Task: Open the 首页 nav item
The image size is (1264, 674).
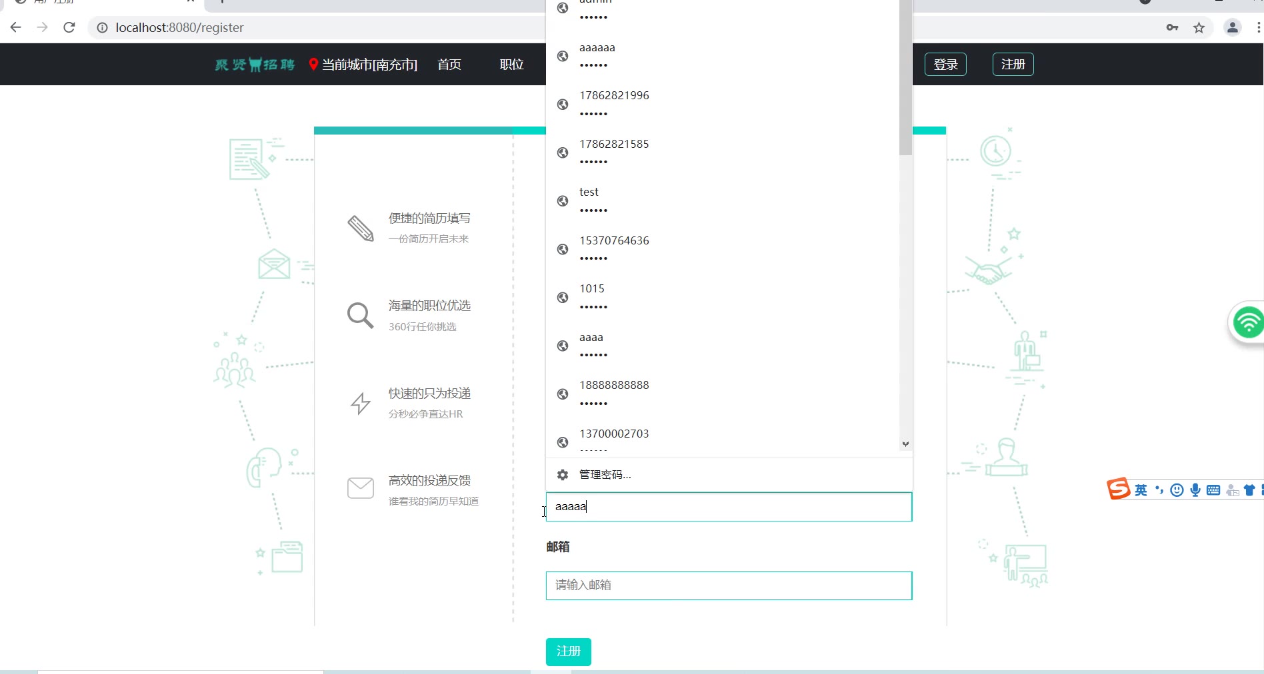Action: point(449,65)
